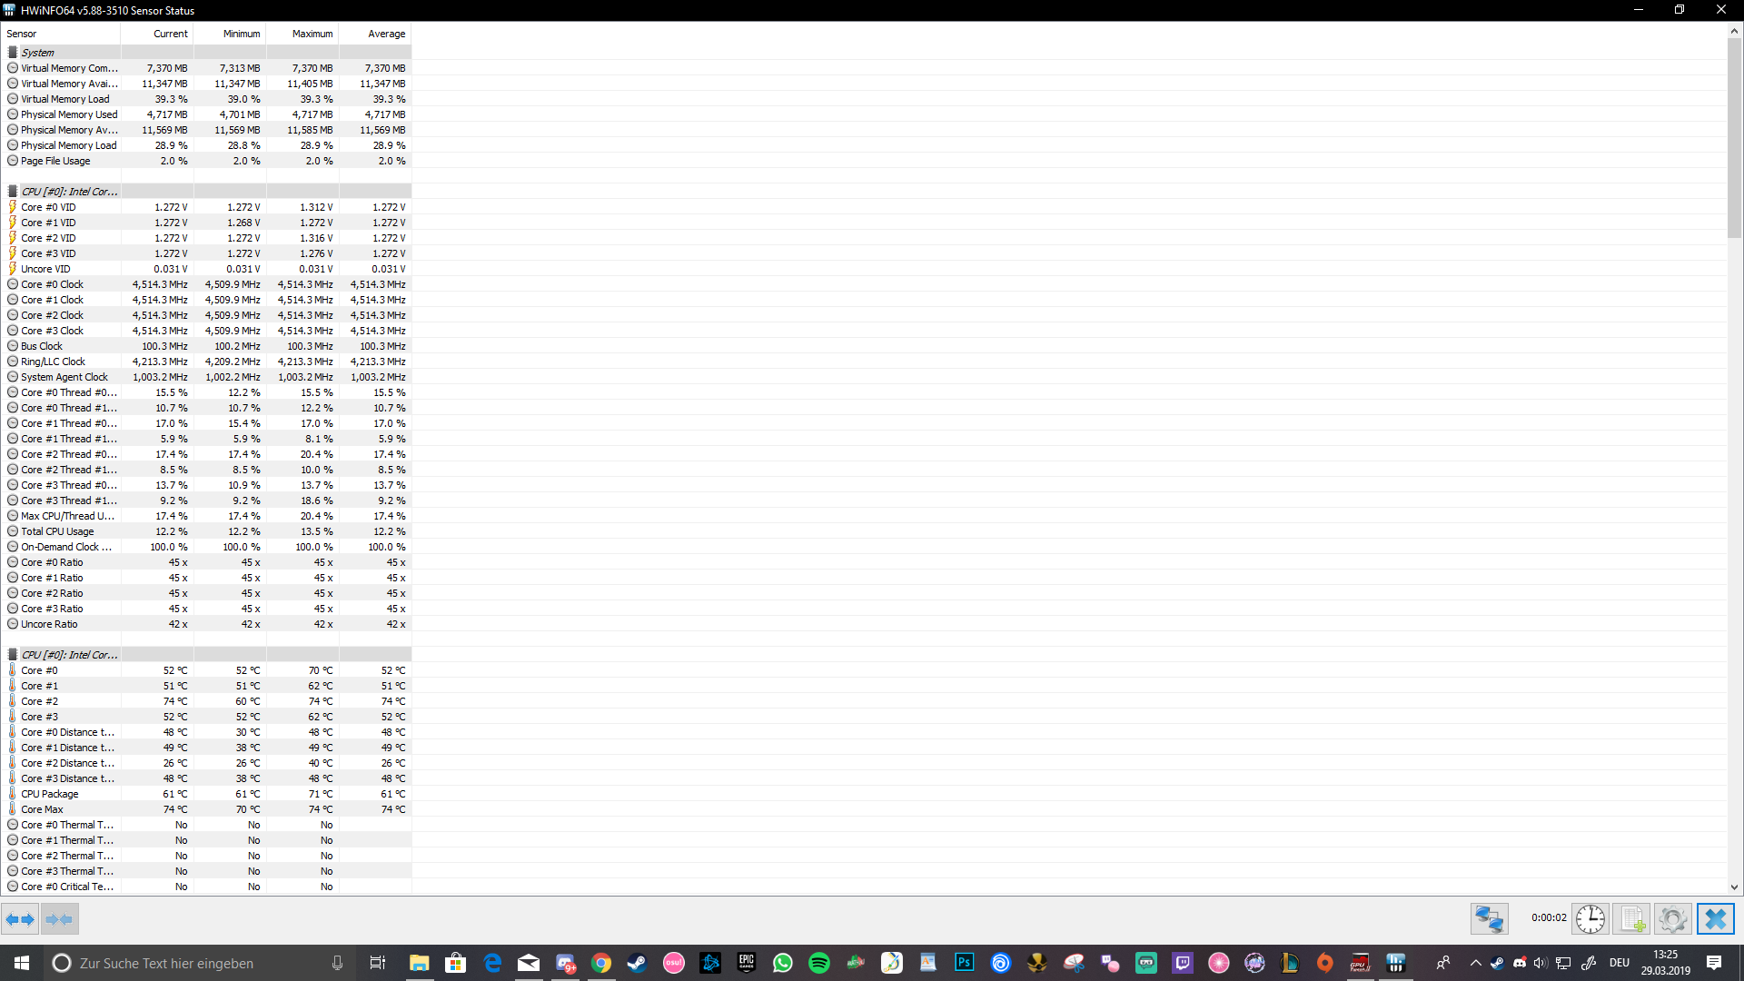
Task: Start logging with the sheet plus icon
Action: pos(1631,919)
